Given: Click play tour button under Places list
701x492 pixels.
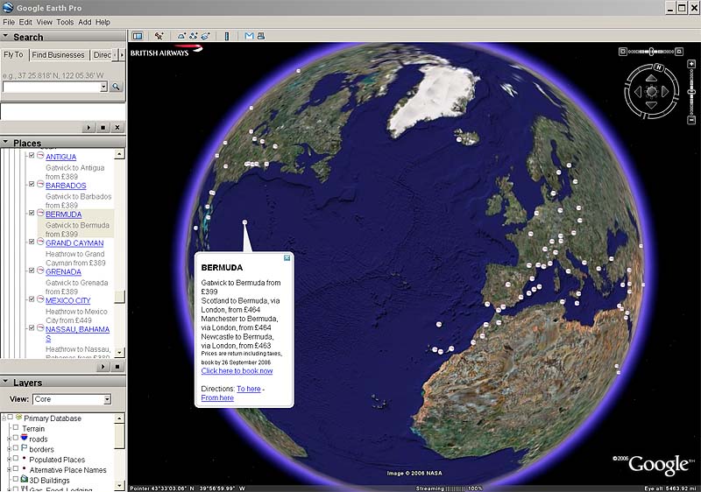Looking at the screenshot, I should pos(103,367).
